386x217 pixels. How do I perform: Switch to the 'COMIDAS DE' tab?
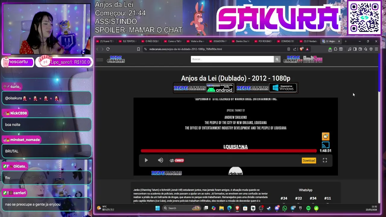pos(286,41)
